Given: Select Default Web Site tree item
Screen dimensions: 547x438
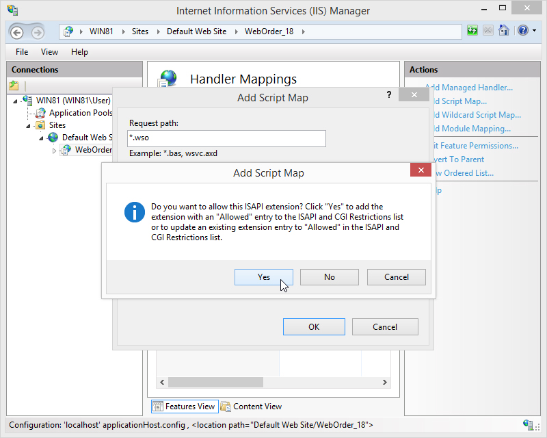Looking at the screenshot, I should coord(88,138).
